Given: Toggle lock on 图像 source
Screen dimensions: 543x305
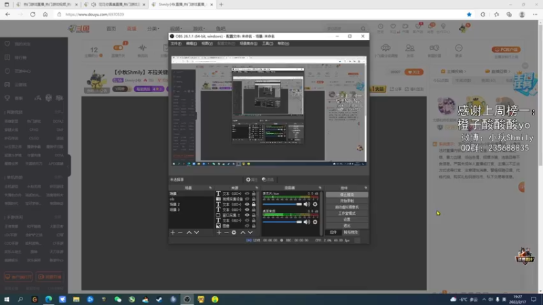Looking at the screenshot, I should click(253, 226).
